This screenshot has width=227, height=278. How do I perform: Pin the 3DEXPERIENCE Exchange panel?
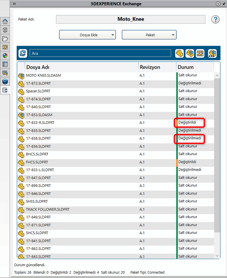(224, 4)
